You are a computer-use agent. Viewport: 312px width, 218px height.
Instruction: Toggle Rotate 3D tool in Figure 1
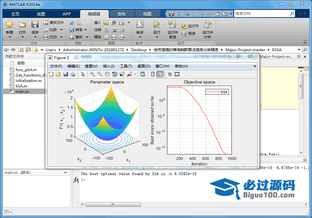[114, 74]
